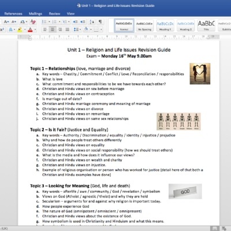Apply a bulleted list

(44, 22)
